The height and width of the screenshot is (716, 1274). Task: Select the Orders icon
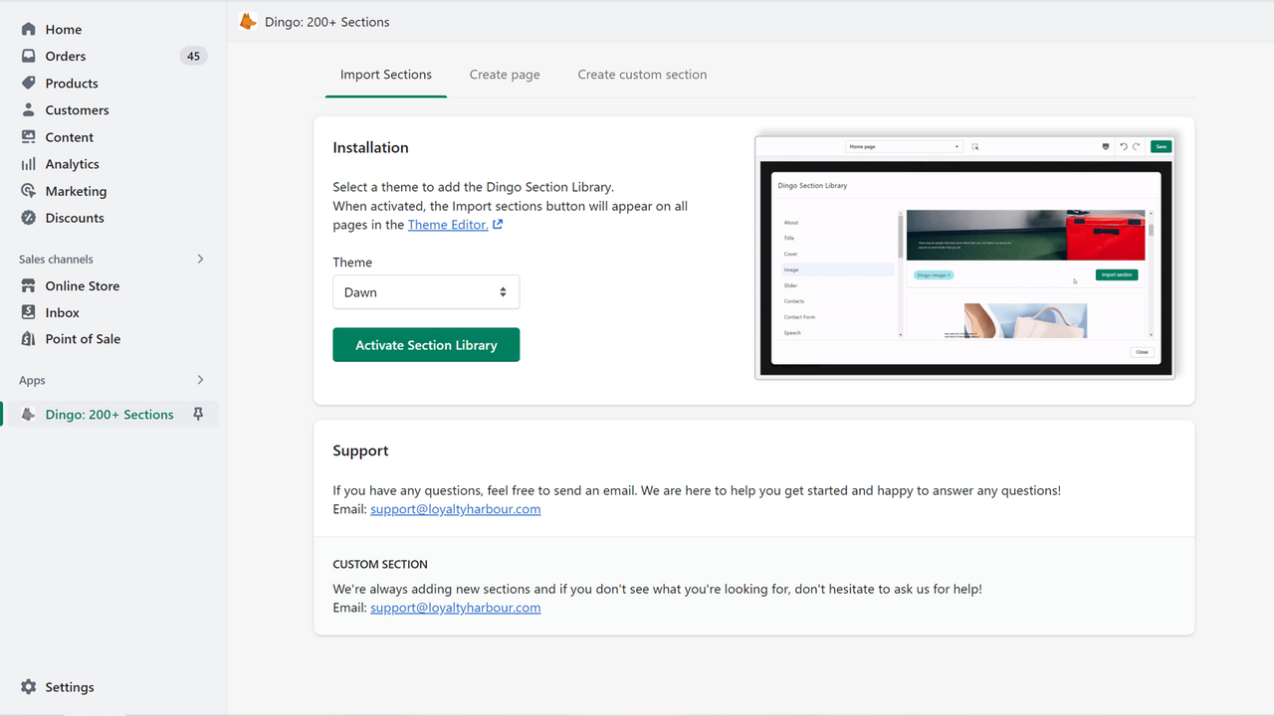click(28, 56)
